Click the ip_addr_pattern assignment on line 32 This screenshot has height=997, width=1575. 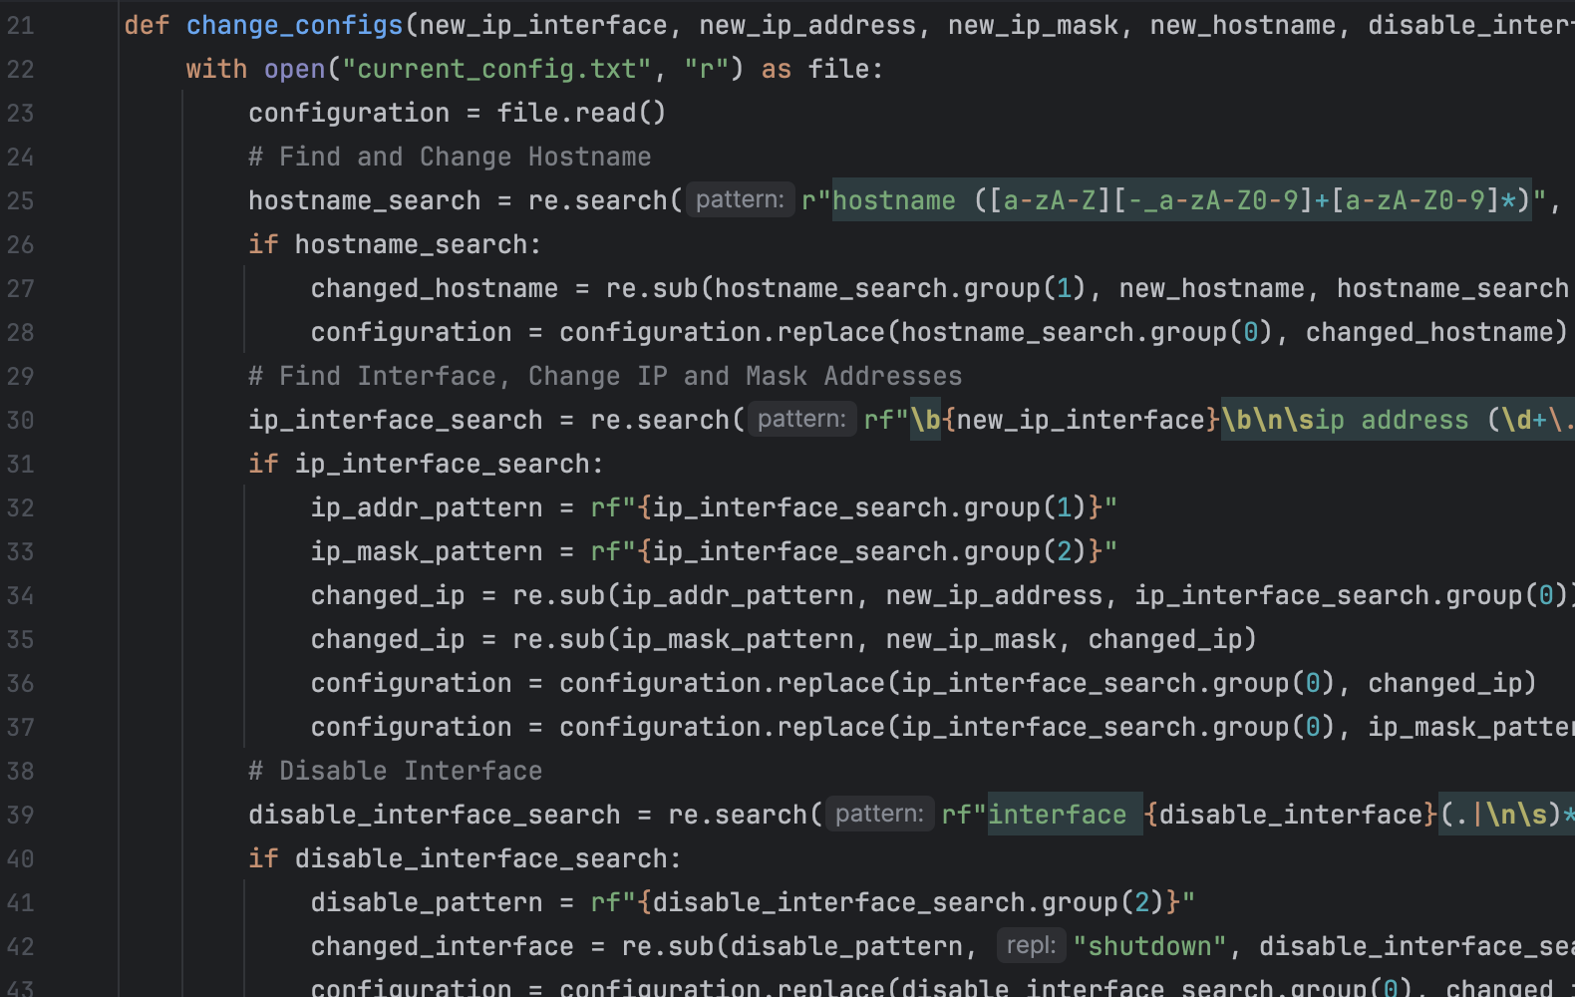714,507
